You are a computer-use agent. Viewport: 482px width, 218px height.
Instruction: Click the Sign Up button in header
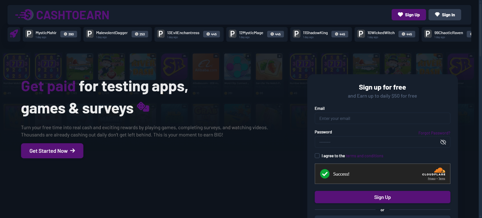[409, 15]
